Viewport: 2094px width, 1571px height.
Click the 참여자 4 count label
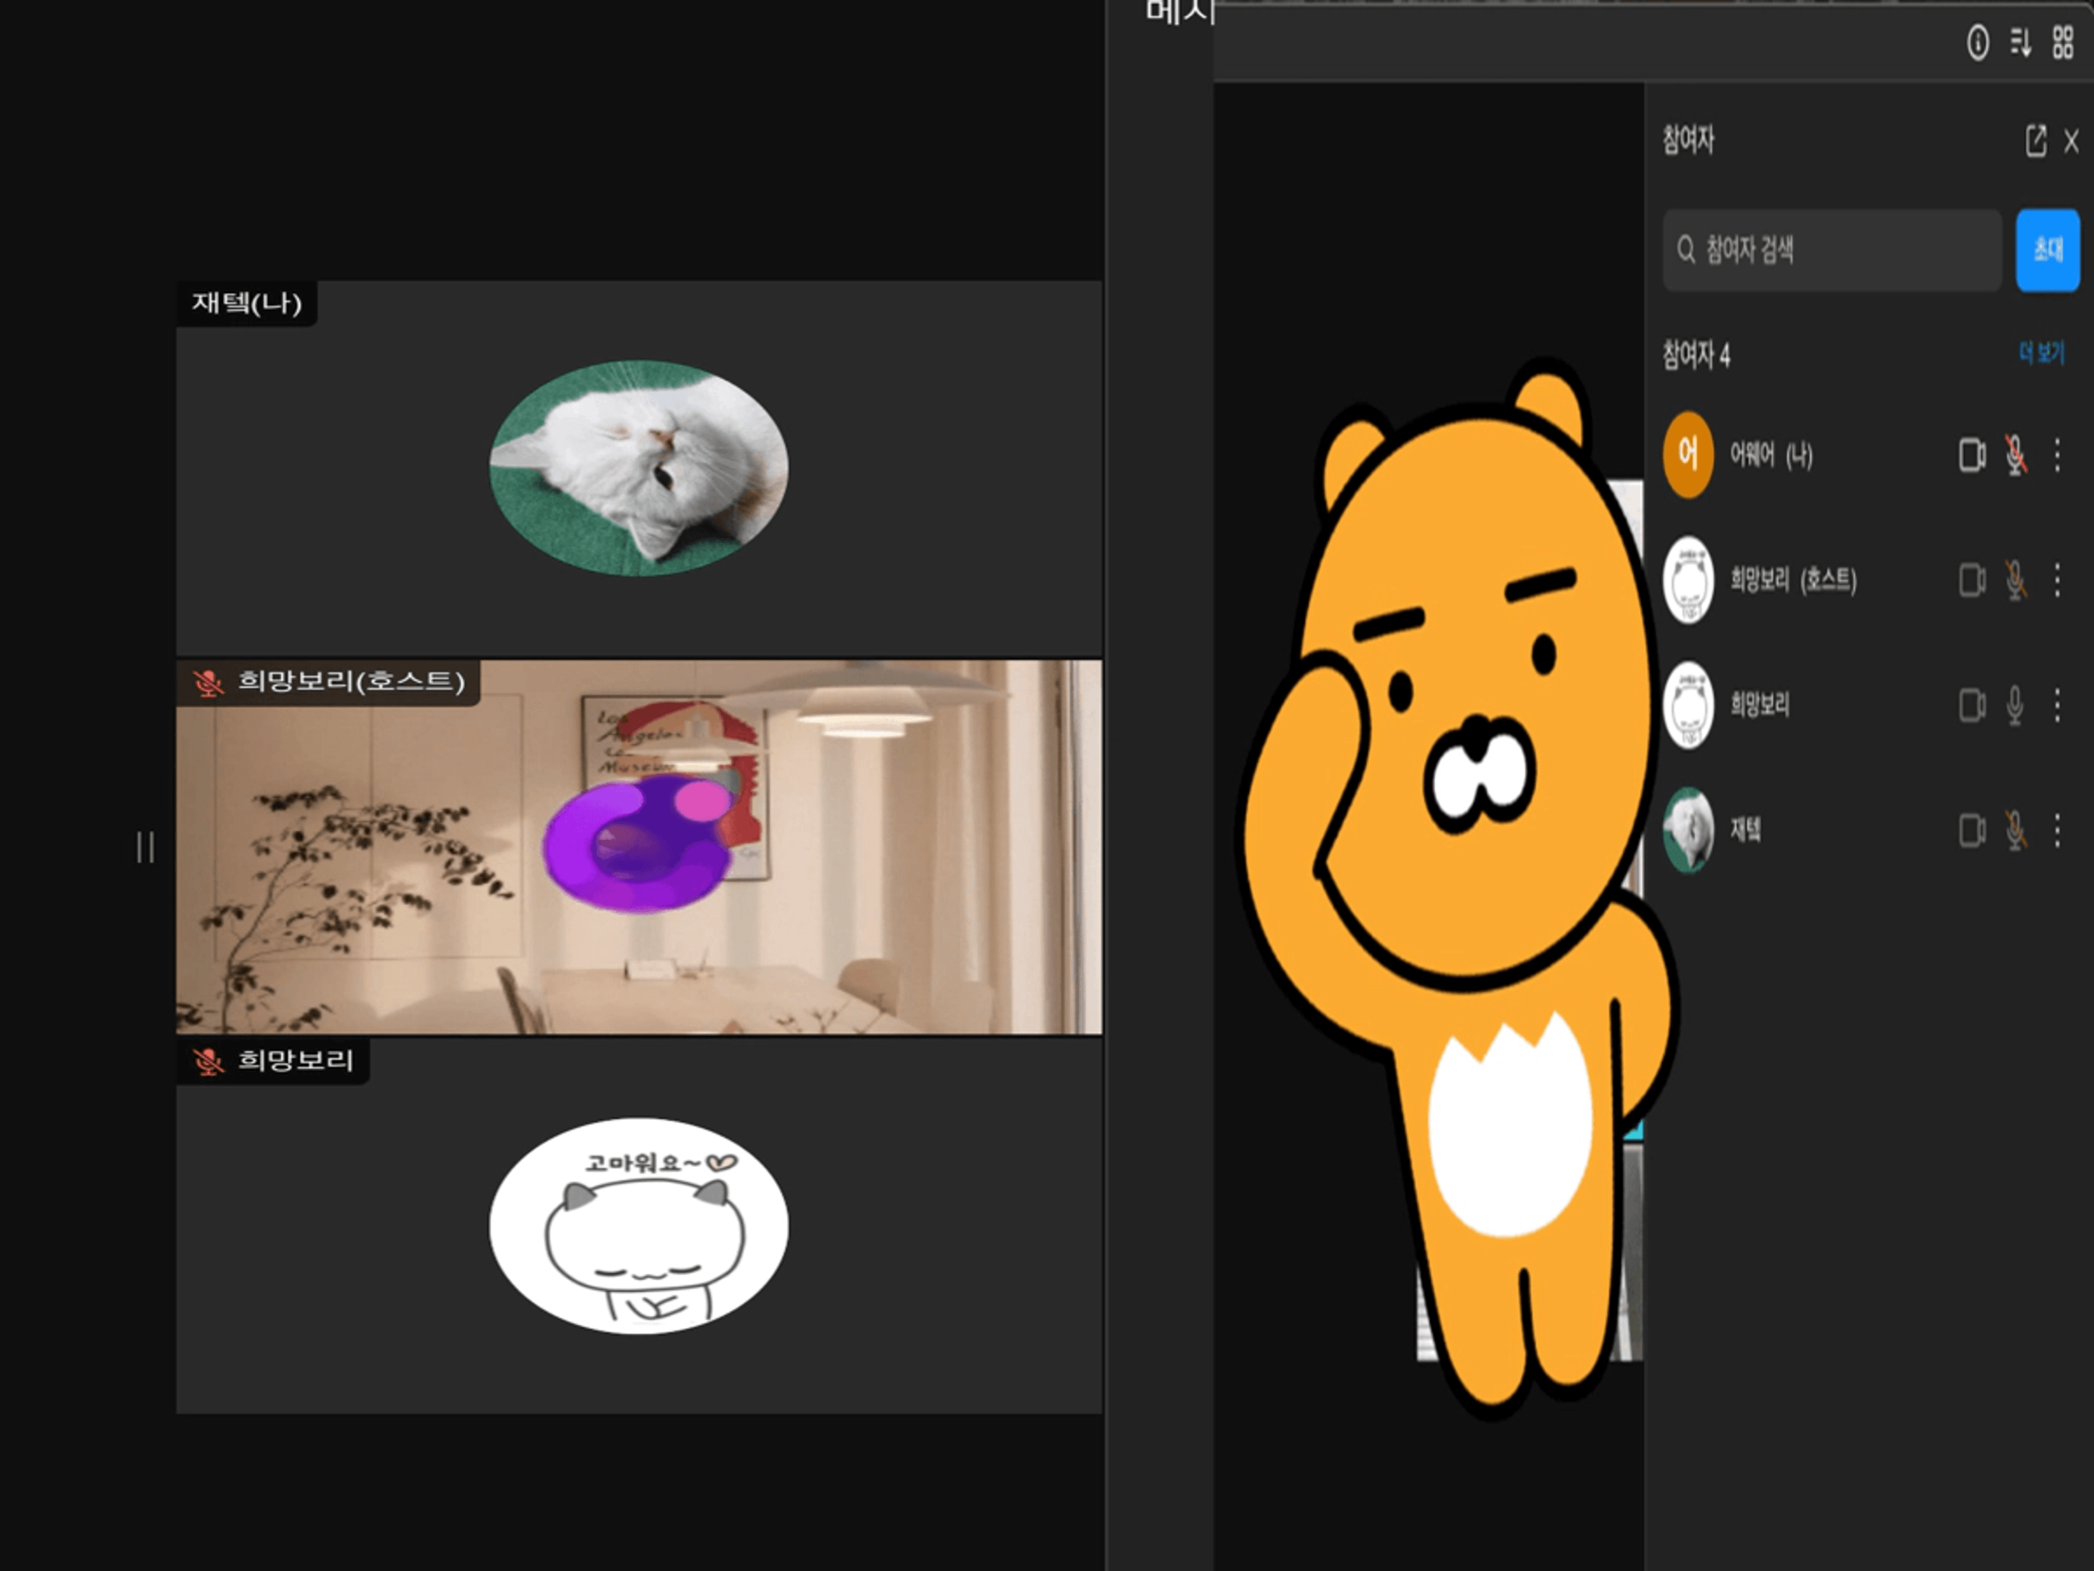(x=1696, y=355)
